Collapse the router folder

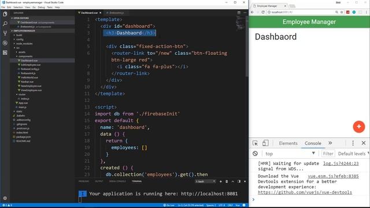(x=22, y=95)
